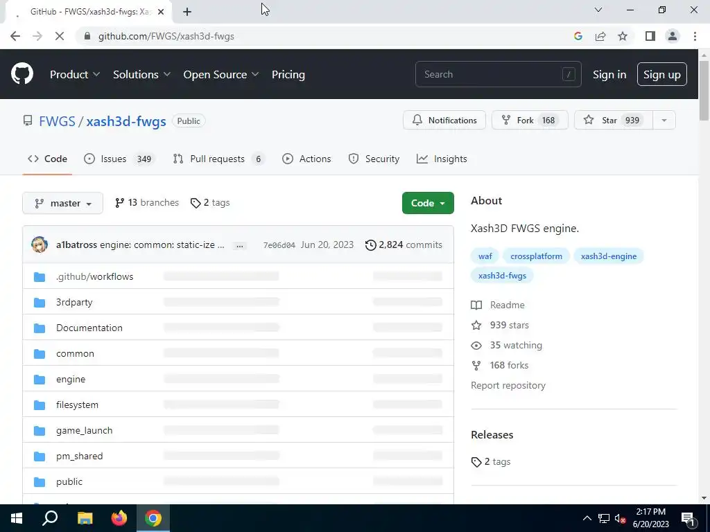The image size is (710, 532).
Task: Open the Insights tab
Action: [x=442, y=159]
